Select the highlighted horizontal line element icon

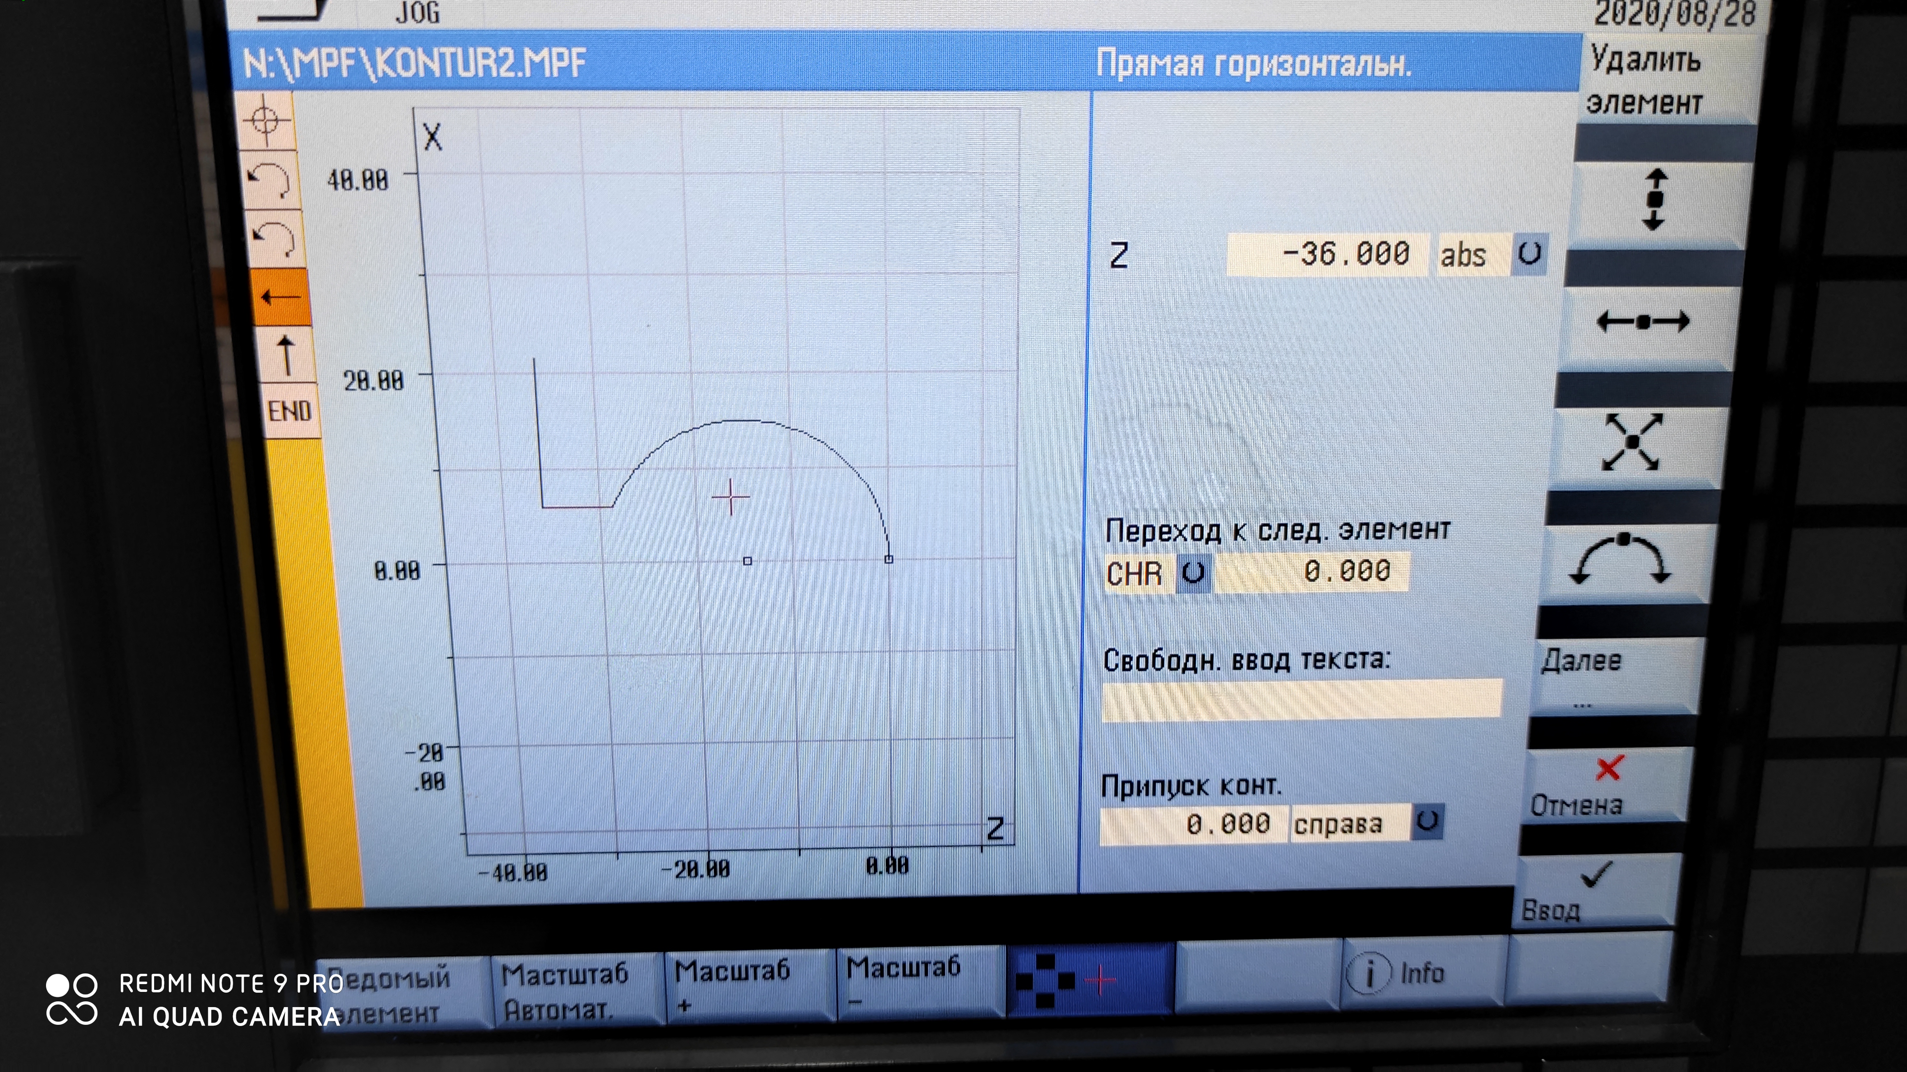280,297
